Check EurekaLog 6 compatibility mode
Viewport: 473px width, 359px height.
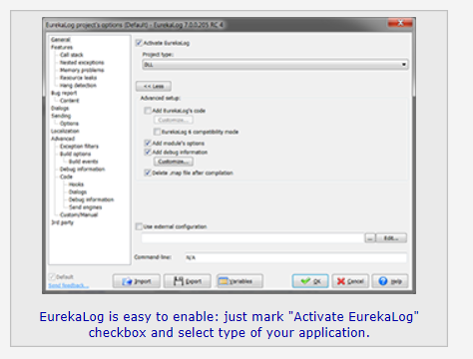click(157, 132)
